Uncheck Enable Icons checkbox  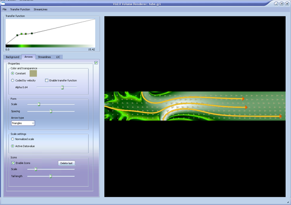(x=13, y=163)
